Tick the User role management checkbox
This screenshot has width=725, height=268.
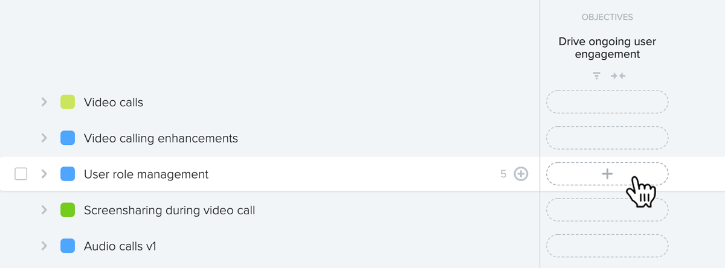tap(21, 174)
